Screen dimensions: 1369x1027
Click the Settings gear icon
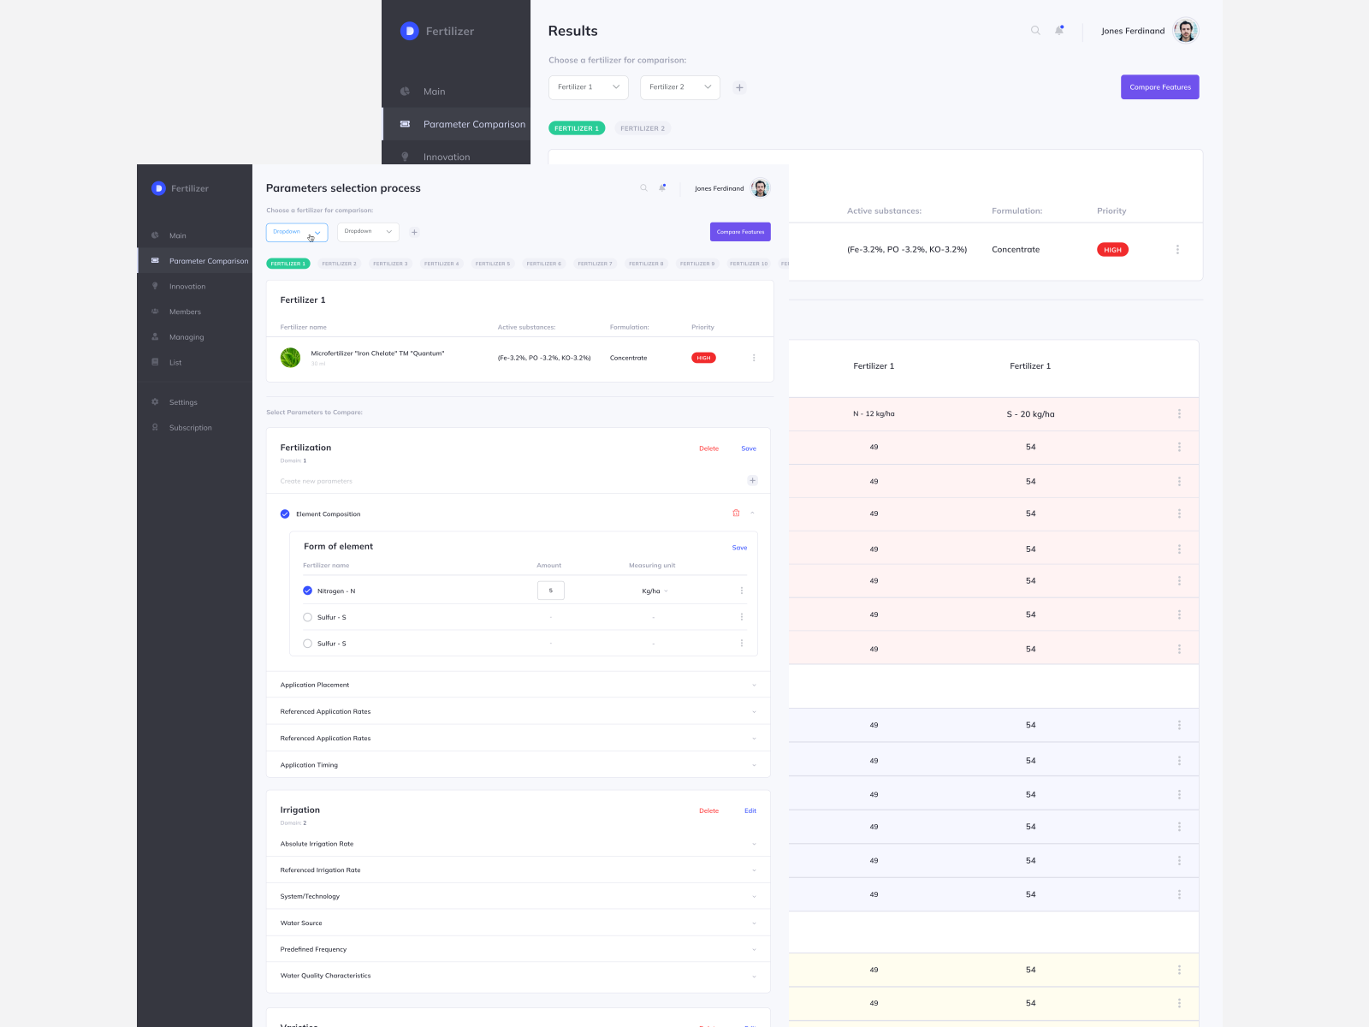[155, 401]
